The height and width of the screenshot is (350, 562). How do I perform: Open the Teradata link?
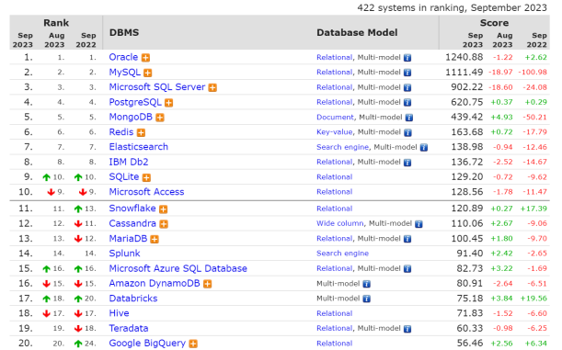(129, 328)
